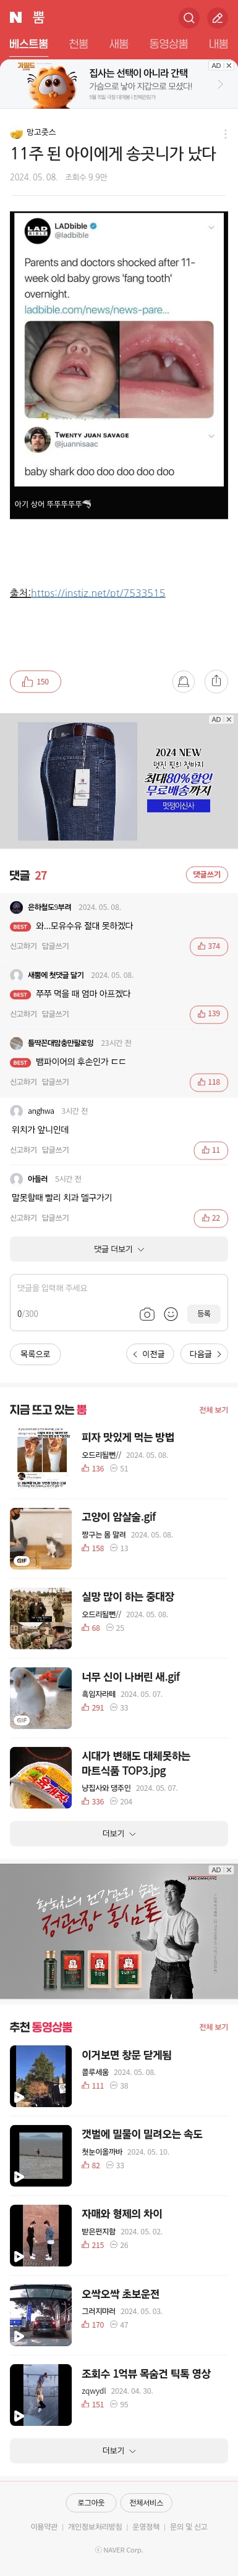
Task: Open the search magnifier icon in header
Action: click(x=188, y=18)
